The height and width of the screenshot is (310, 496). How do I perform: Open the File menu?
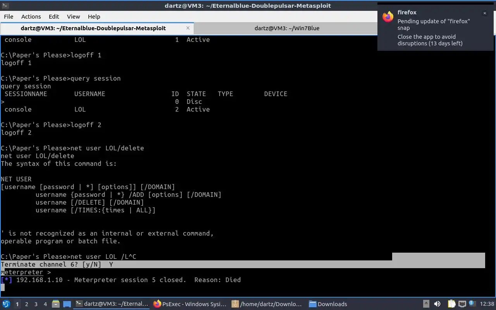click(9, 17)
